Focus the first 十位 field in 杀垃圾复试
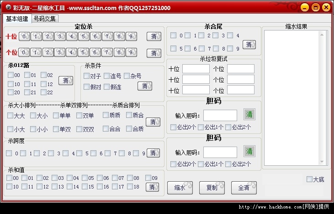 (196, 69)
